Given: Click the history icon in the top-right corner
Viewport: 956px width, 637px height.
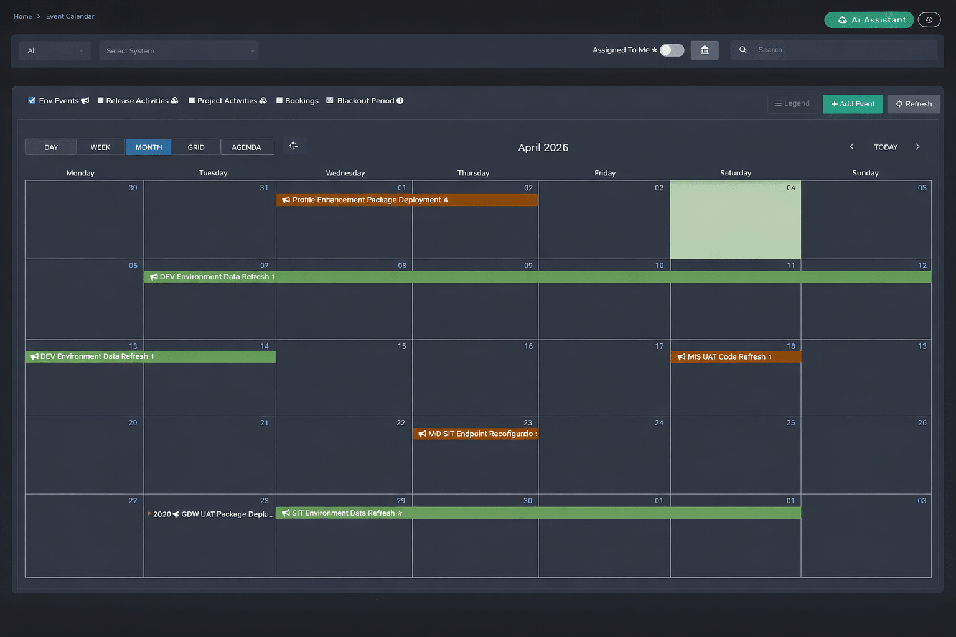Looking at the screenshot, I should [929, 19].
